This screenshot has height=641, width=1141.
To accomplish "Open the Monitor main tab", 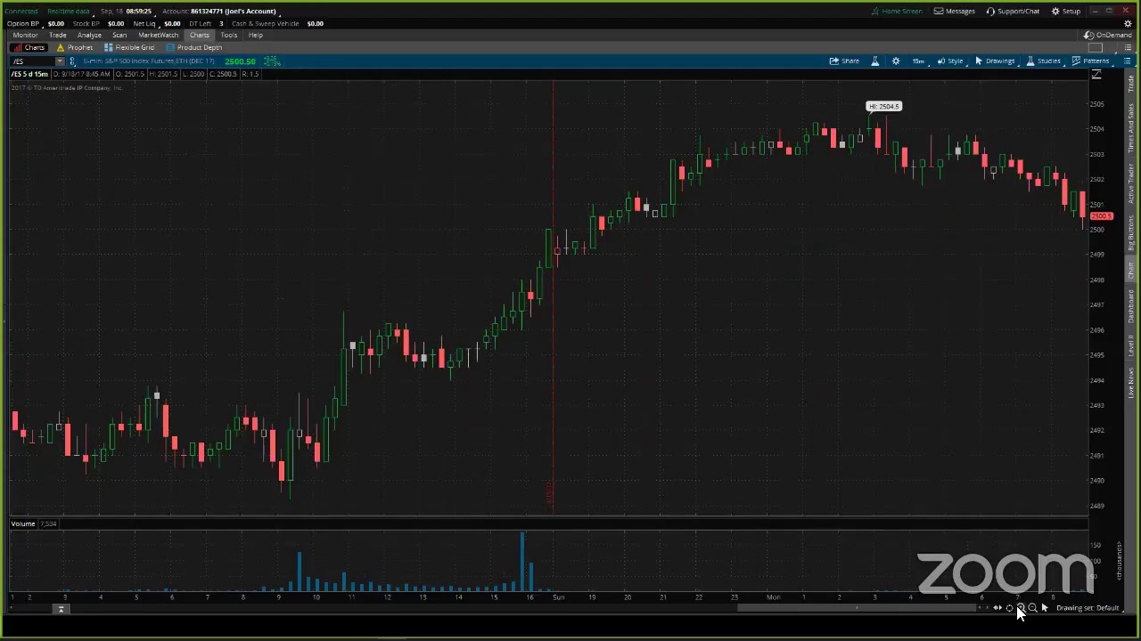I will [25, 35].
